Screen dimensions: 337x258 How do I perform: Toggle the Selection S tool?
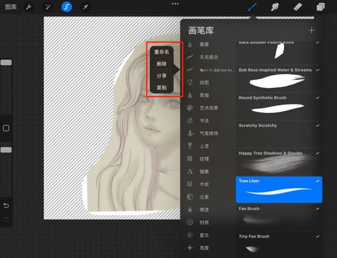tap(66, 7)
